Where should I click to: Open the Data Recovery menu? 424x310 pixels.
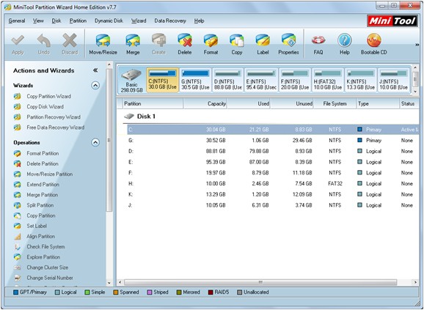170,21
